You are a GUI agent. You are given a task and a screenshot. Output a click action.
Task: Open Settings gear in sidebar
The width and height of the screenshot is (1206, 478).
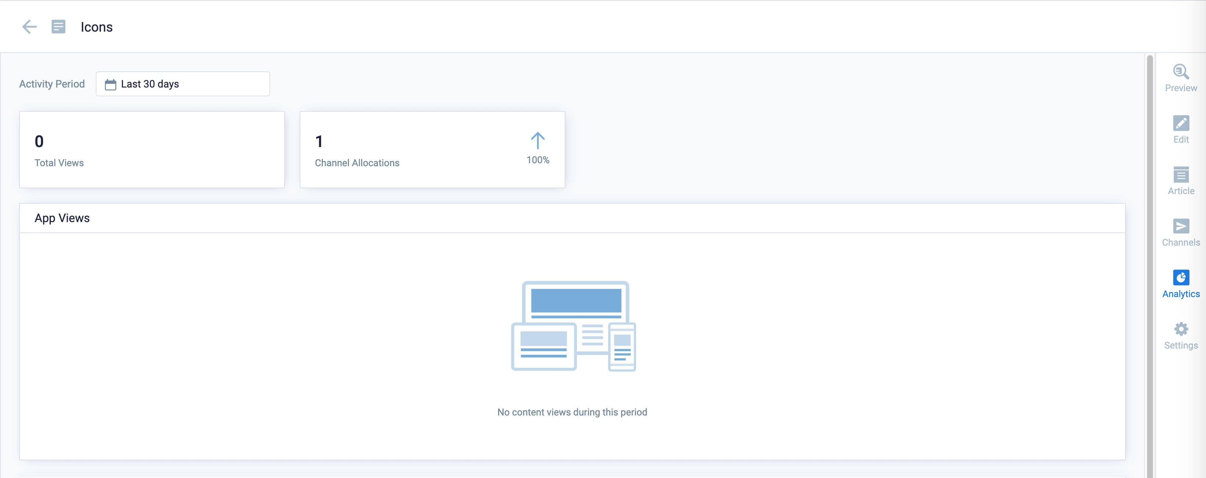[x=1180, y=335]
